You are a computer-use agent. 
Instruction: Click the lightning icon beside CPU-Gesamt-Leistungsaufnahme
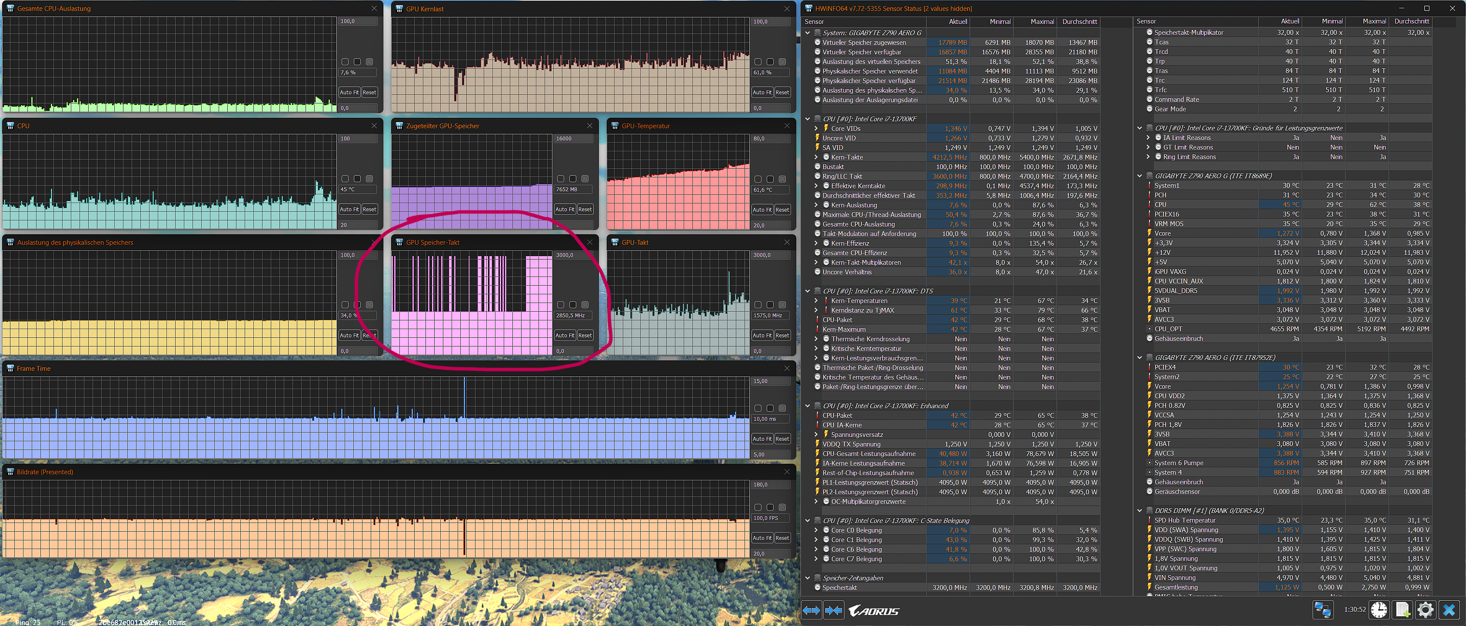click(817, 453)
